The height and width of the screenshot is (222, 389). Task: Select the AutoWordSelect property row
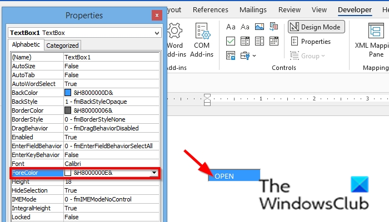(x=85, y=84)
